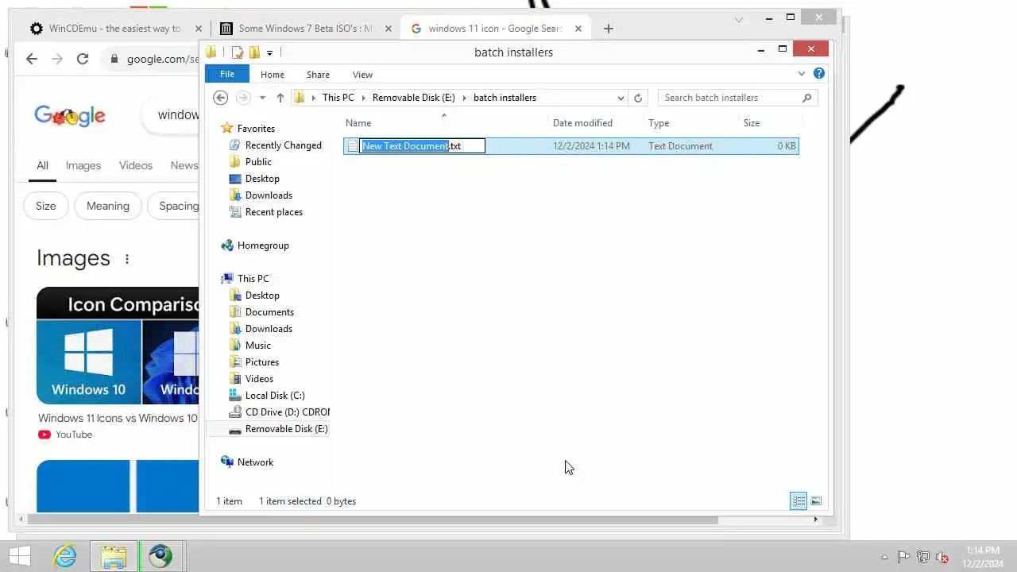Click the Meaning filter chip
Screen dimensions: 1017x572
pos(108,206)
